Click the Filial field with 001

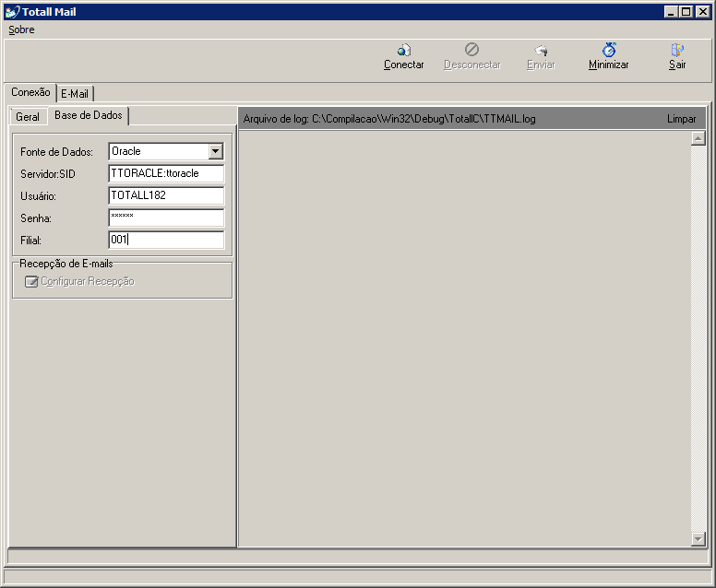[x=166, y=240]
